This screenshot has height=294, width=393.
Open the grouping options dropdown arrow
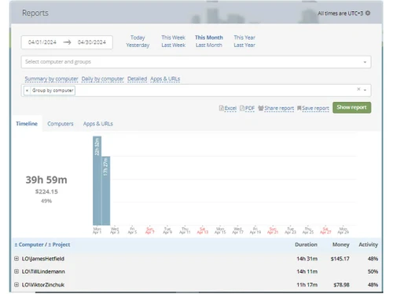click(365, 90)
